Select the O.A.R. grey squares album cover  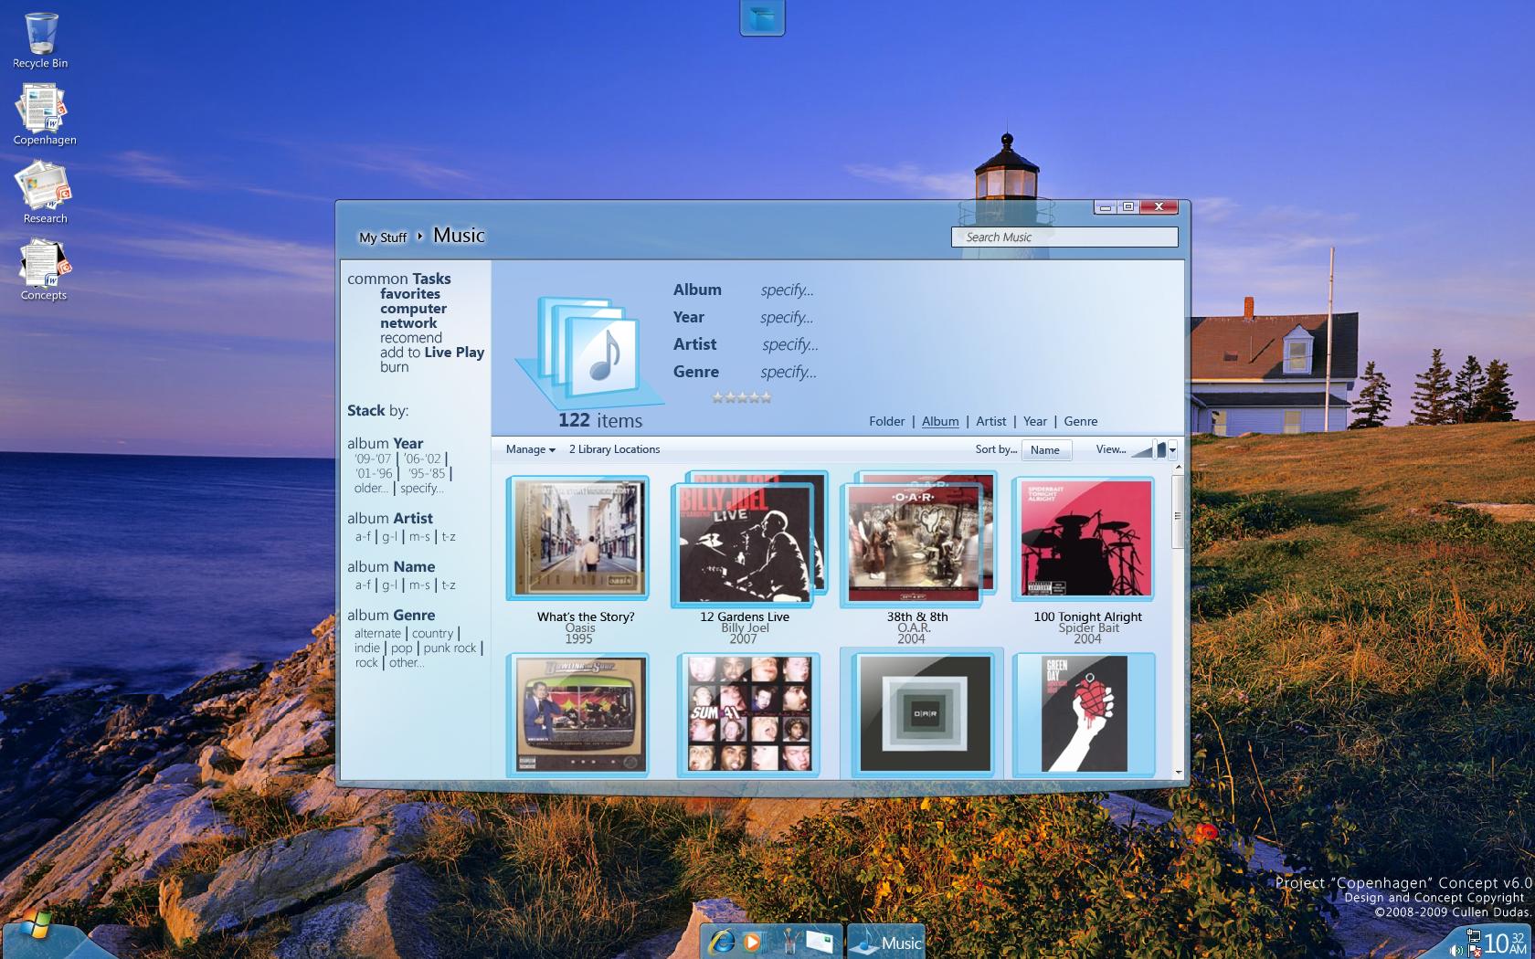point(922,715)
